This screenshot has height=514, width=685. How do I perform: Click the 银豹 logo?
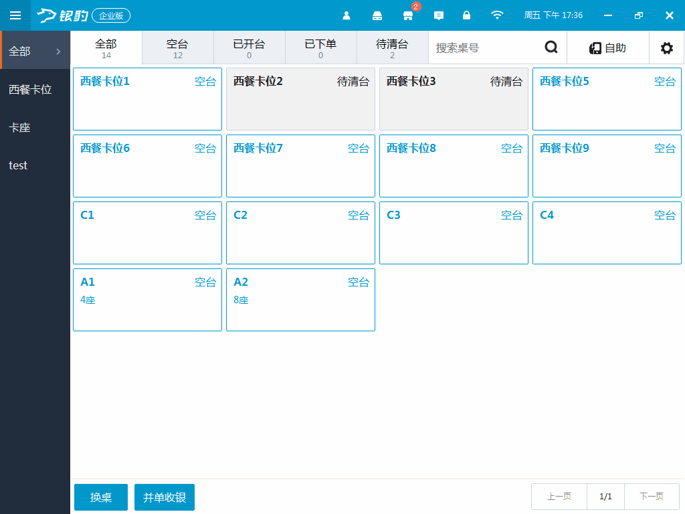point(62,16)
